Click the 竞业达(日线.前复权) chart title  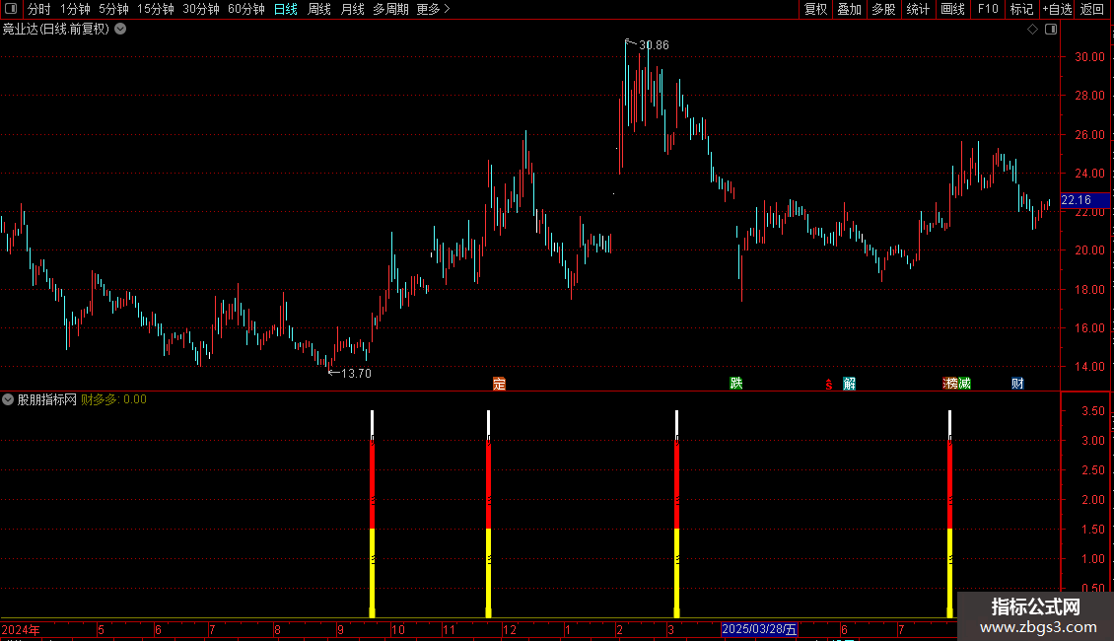pos(56,30)
